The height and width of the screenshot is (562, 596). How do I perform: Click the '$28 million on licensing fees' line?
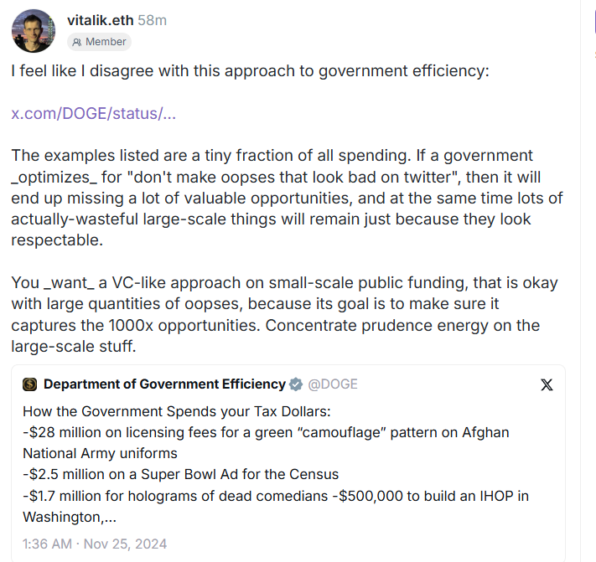click(x=266, y=443)
